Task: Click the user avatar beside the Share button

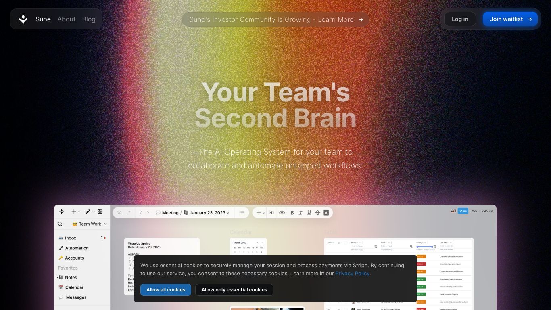Action: pyautogui.click(x=453, y=211)
